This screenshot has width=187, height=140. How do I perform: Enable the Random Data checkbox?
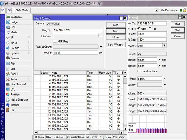pos(139,71)
